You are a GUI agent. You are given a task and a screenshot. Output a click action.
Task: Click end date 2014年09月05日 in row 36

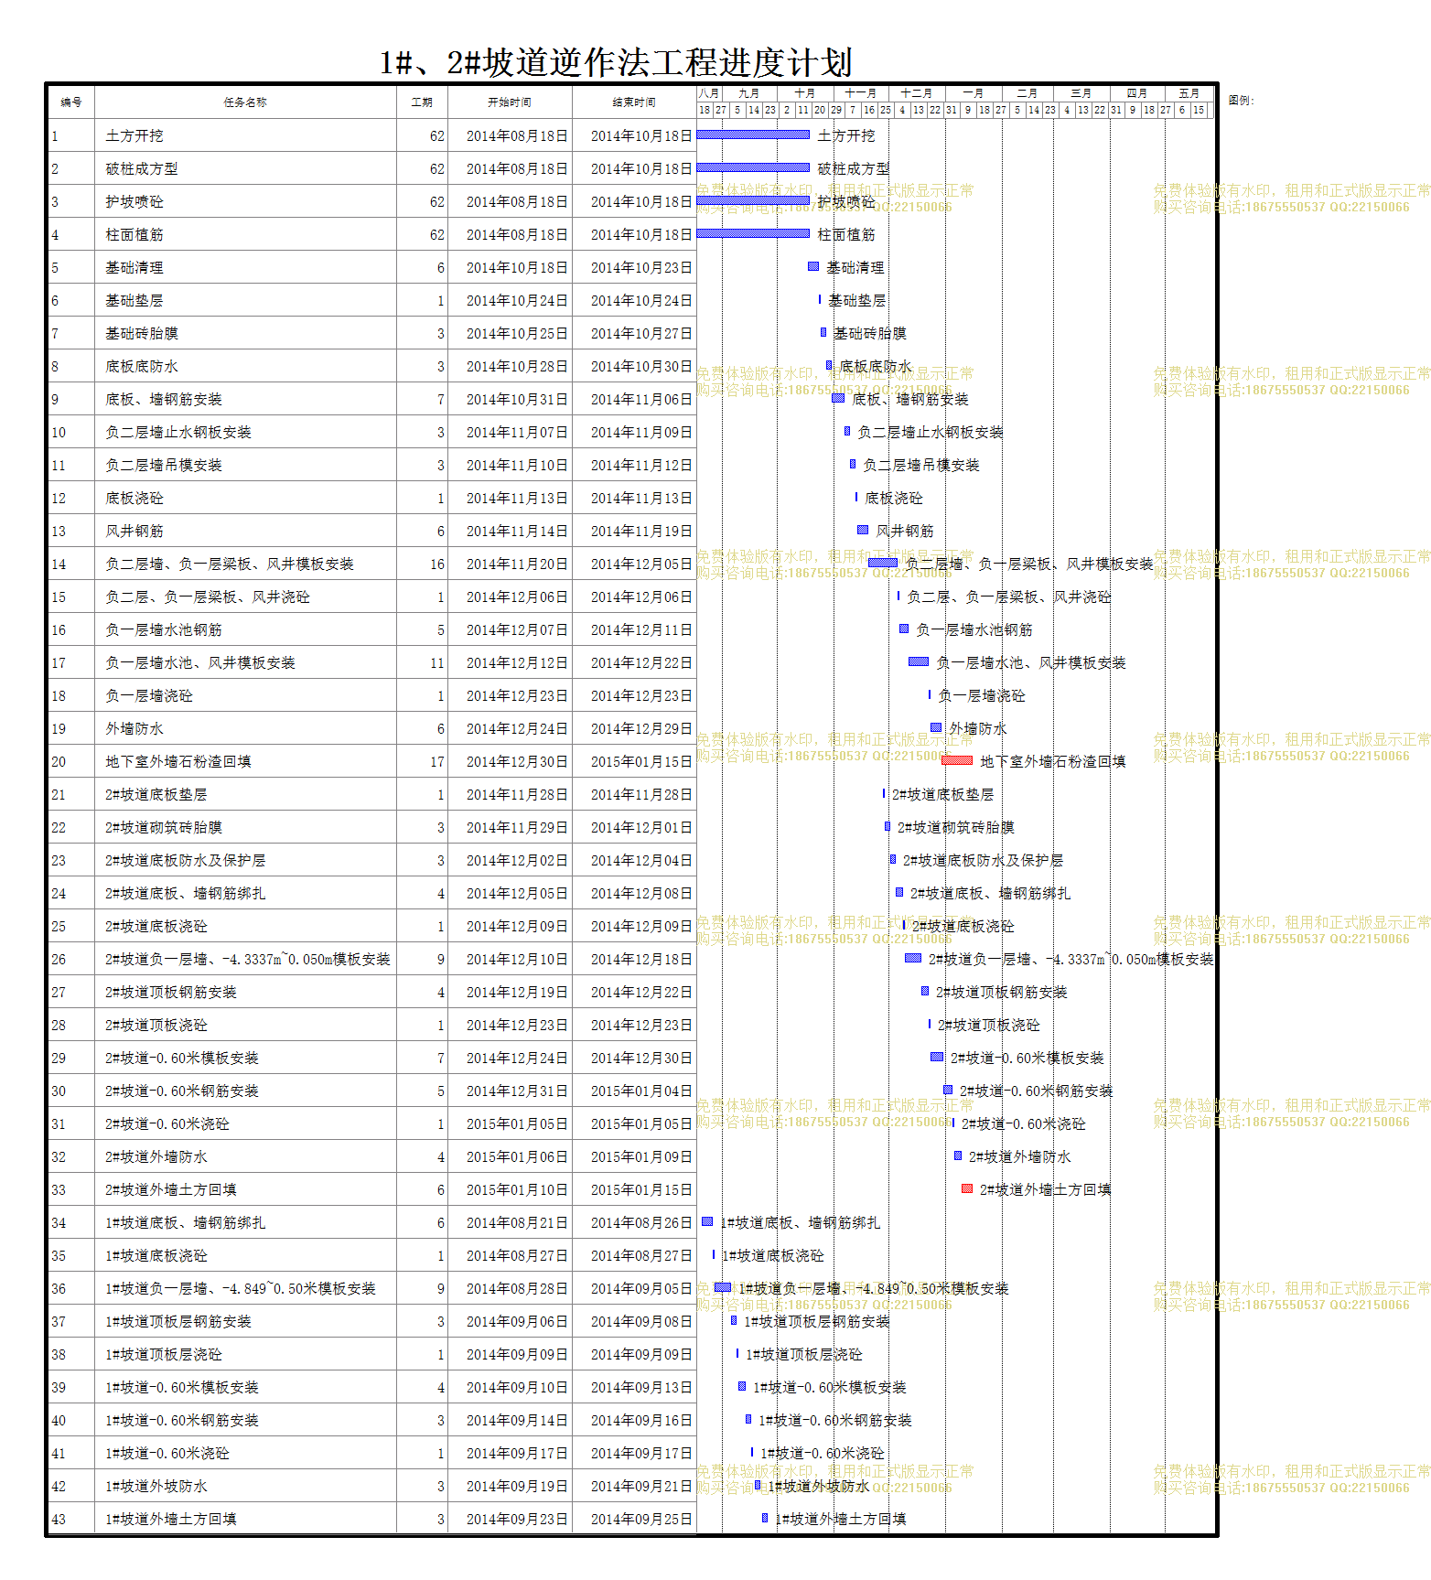coord(641,1288)
